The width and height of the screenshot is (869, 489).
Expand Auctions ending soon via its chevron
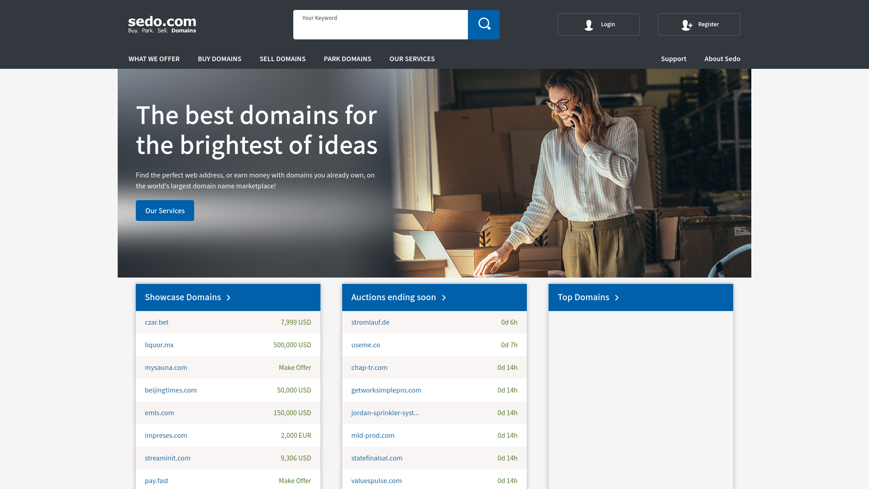click(444, 297)
